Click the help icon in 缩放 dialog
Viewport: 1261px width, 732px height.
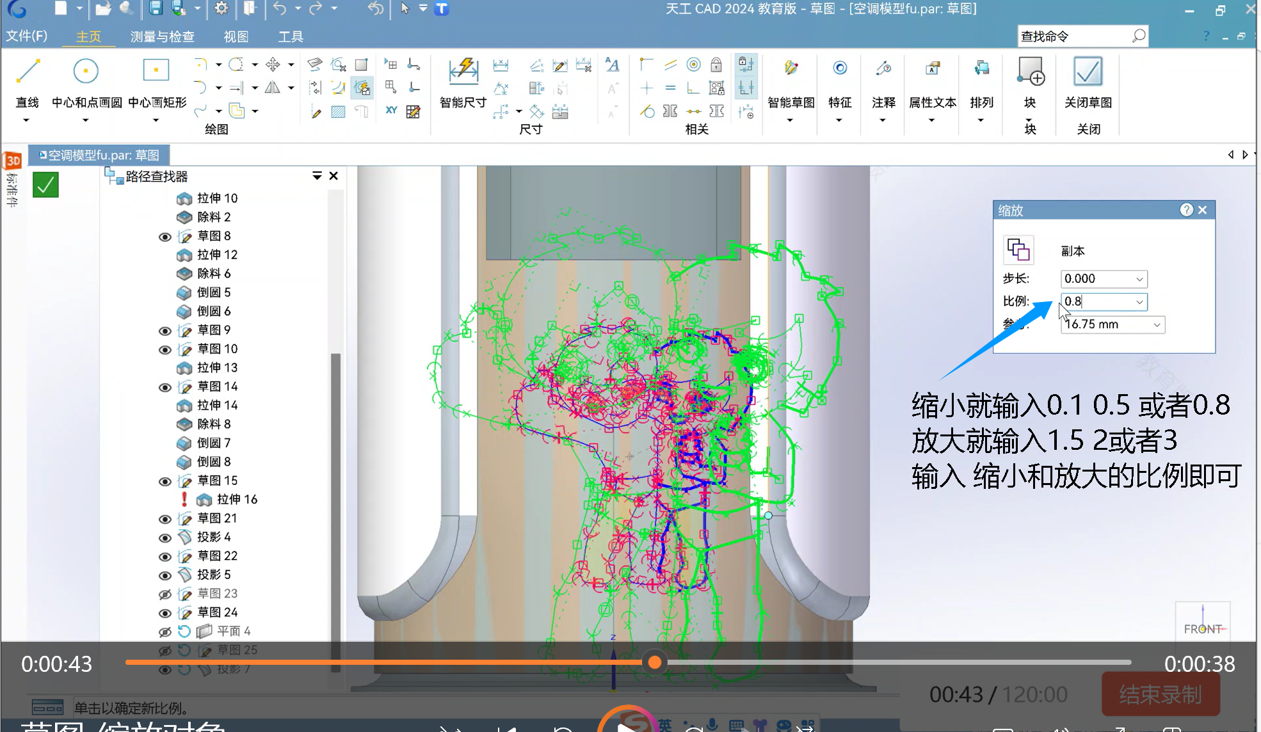pyautogui.click(x=1186, y=210)
